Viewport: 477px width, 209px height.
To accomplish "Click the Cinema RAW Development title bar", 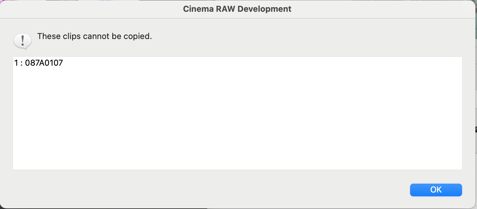I will (237, 9).
